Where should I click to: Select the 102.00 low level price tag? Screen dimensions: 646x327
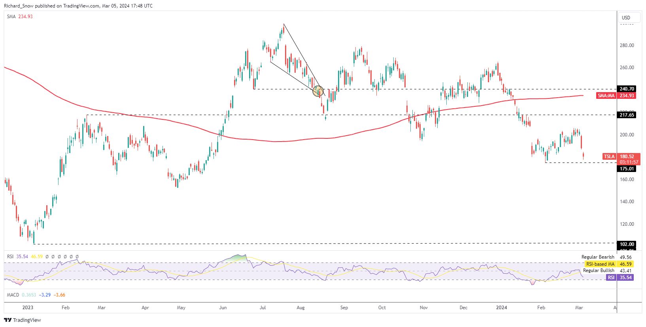(x=627, y=244)
